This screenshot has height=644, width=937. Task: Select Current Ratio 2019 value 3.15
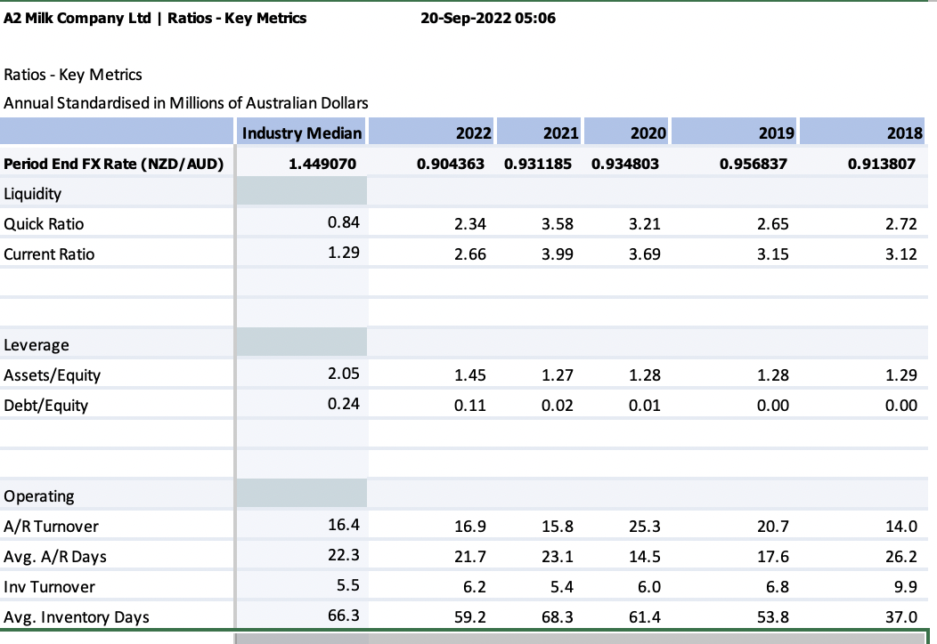pos(772,254)
